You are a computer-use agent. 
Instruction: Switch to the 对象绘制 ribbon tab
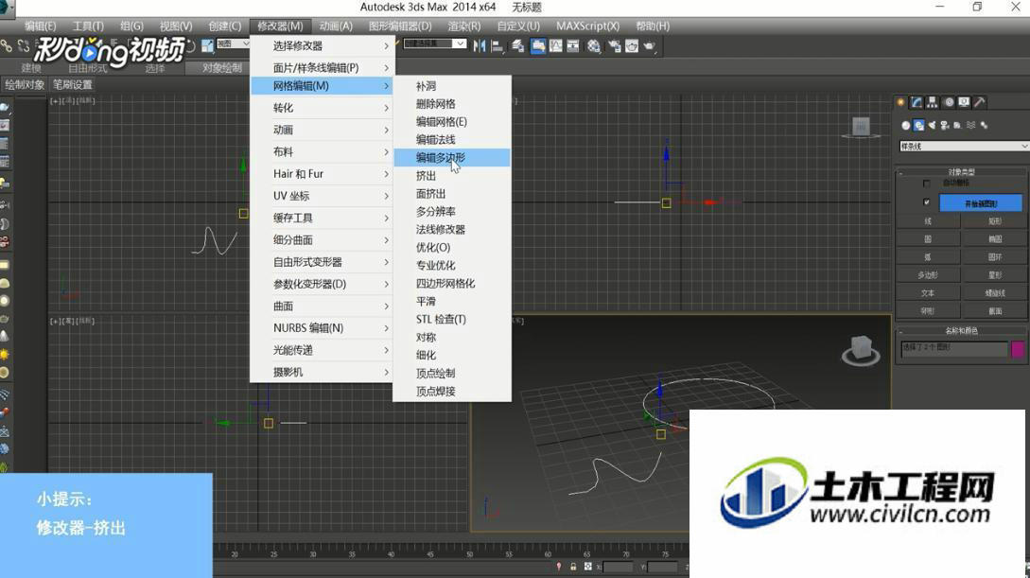click(222, 68)
